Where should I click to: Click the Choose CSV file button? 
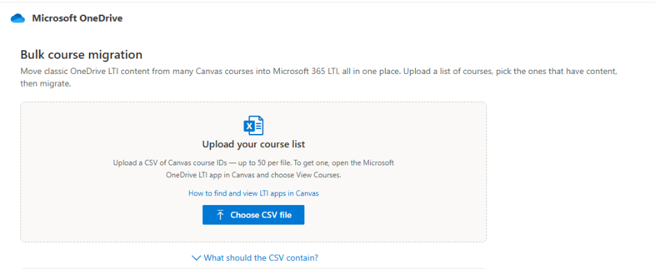[x=253, y=215]
